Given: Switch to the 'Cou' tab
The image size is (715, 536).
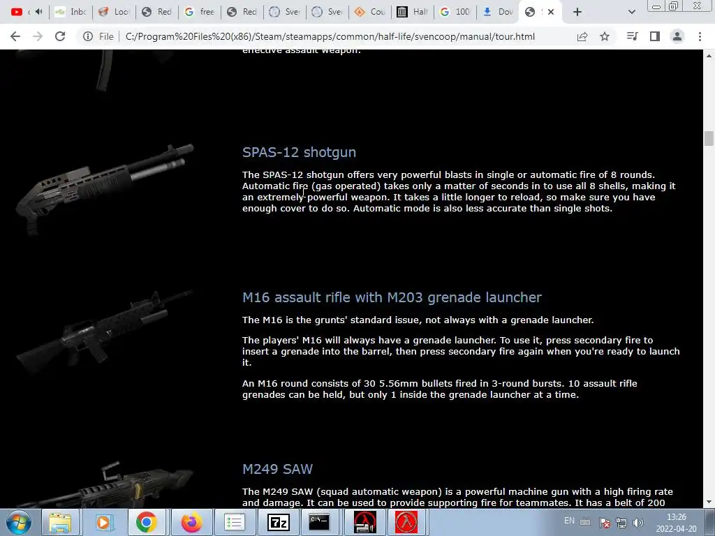Looking at the screenshot, I should click(370, 12).
